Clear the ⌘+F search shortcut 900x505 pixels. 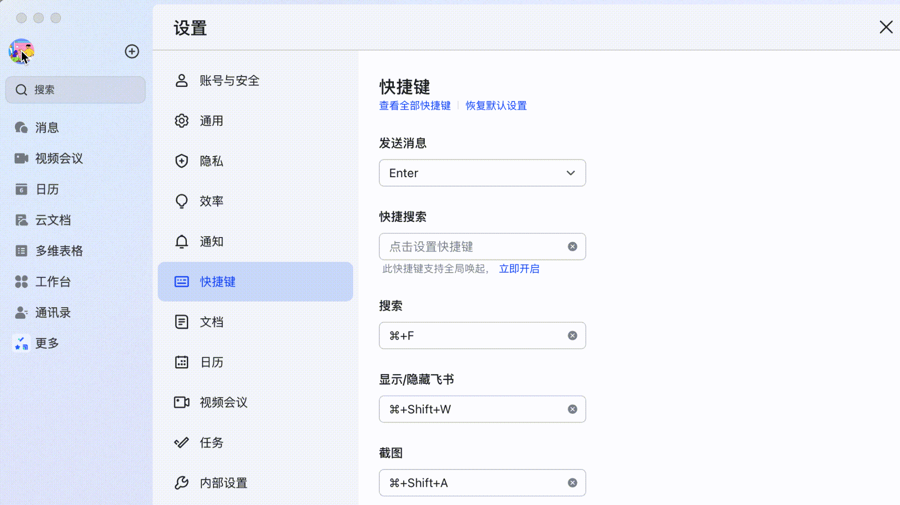tap(572, 336)
